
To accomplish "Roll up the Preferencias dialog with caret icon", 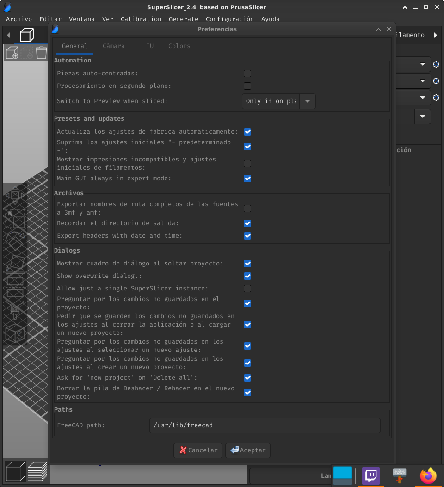I will point(378,29).
